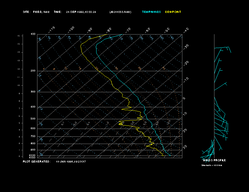Click the -90 temperature axis label
Image resolution: width=249 pixels, height=192 pixels.
pyautogui.click(x=90, y=30)
